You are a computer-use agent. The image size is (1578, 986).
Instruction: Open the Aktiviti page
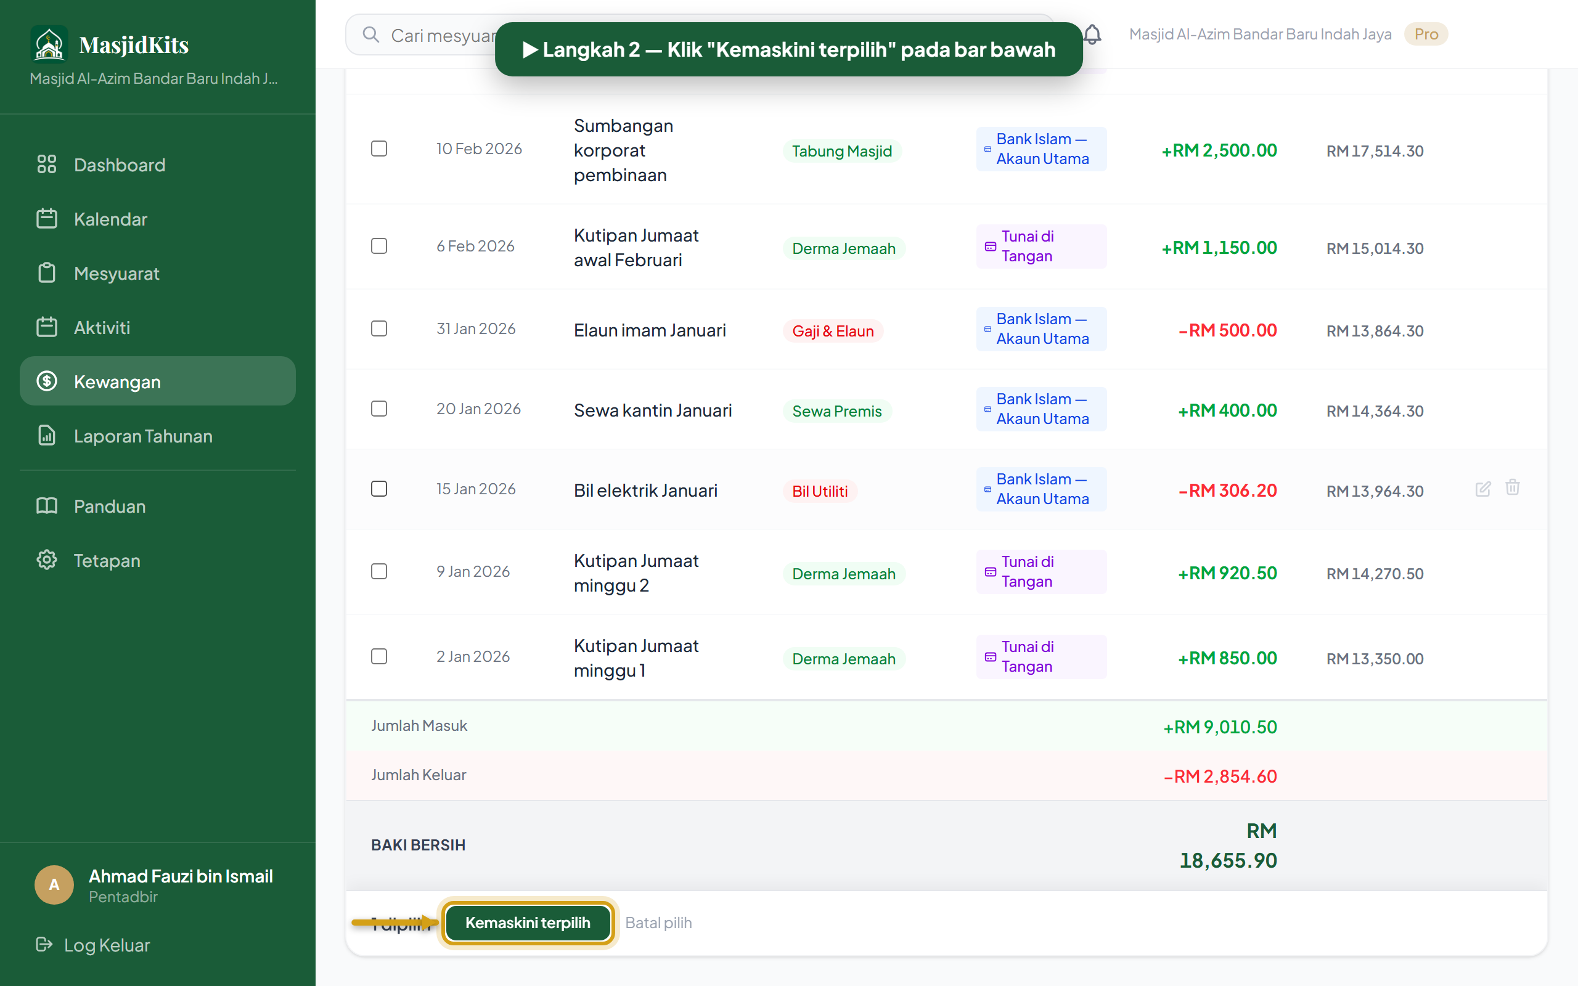click(x=157, y=327)
